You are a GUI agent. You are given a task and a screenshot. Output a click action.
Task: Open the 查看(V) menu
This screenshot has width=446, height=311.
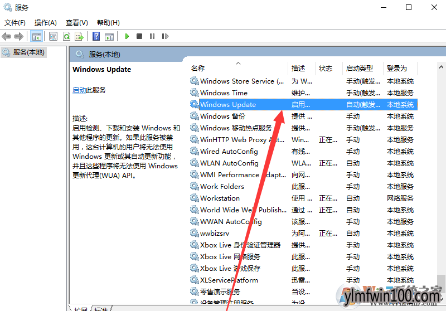tap(77, 23)
